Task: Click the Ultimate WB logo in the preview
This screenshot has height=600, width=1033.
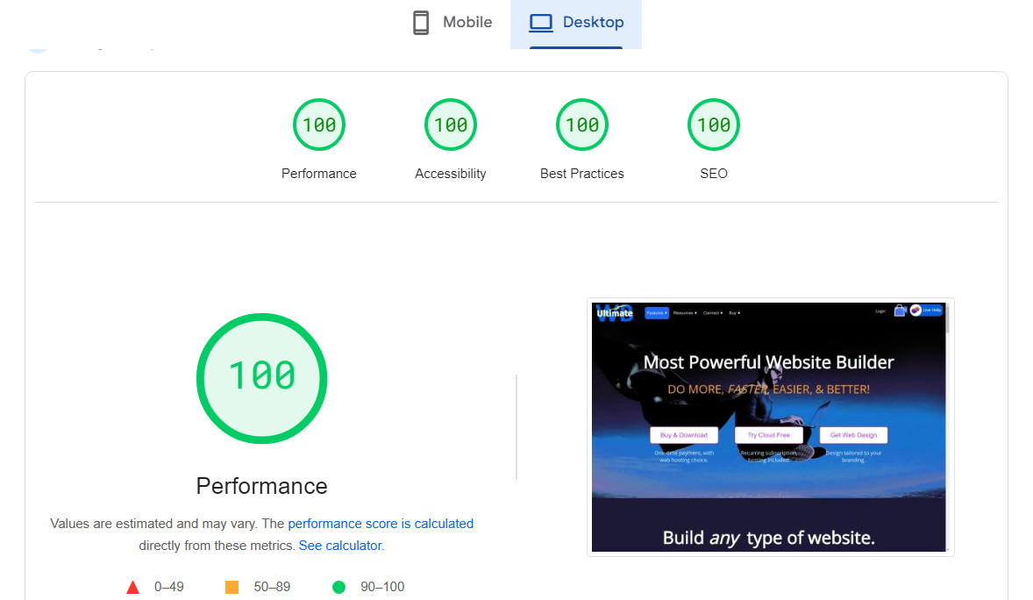Action: [x=615, y=313]
